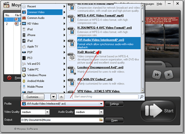Click the format list scrollbar thumb
Viewport: 185px width, 134px height.
[142, 21]
